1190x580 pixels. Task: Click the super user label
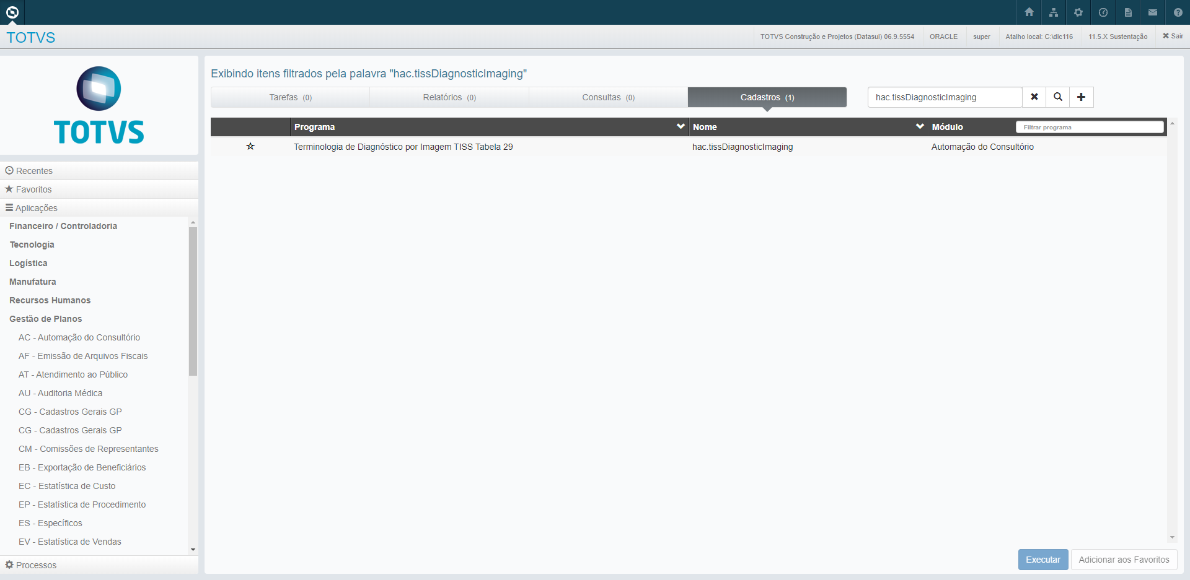click(982, 37)
